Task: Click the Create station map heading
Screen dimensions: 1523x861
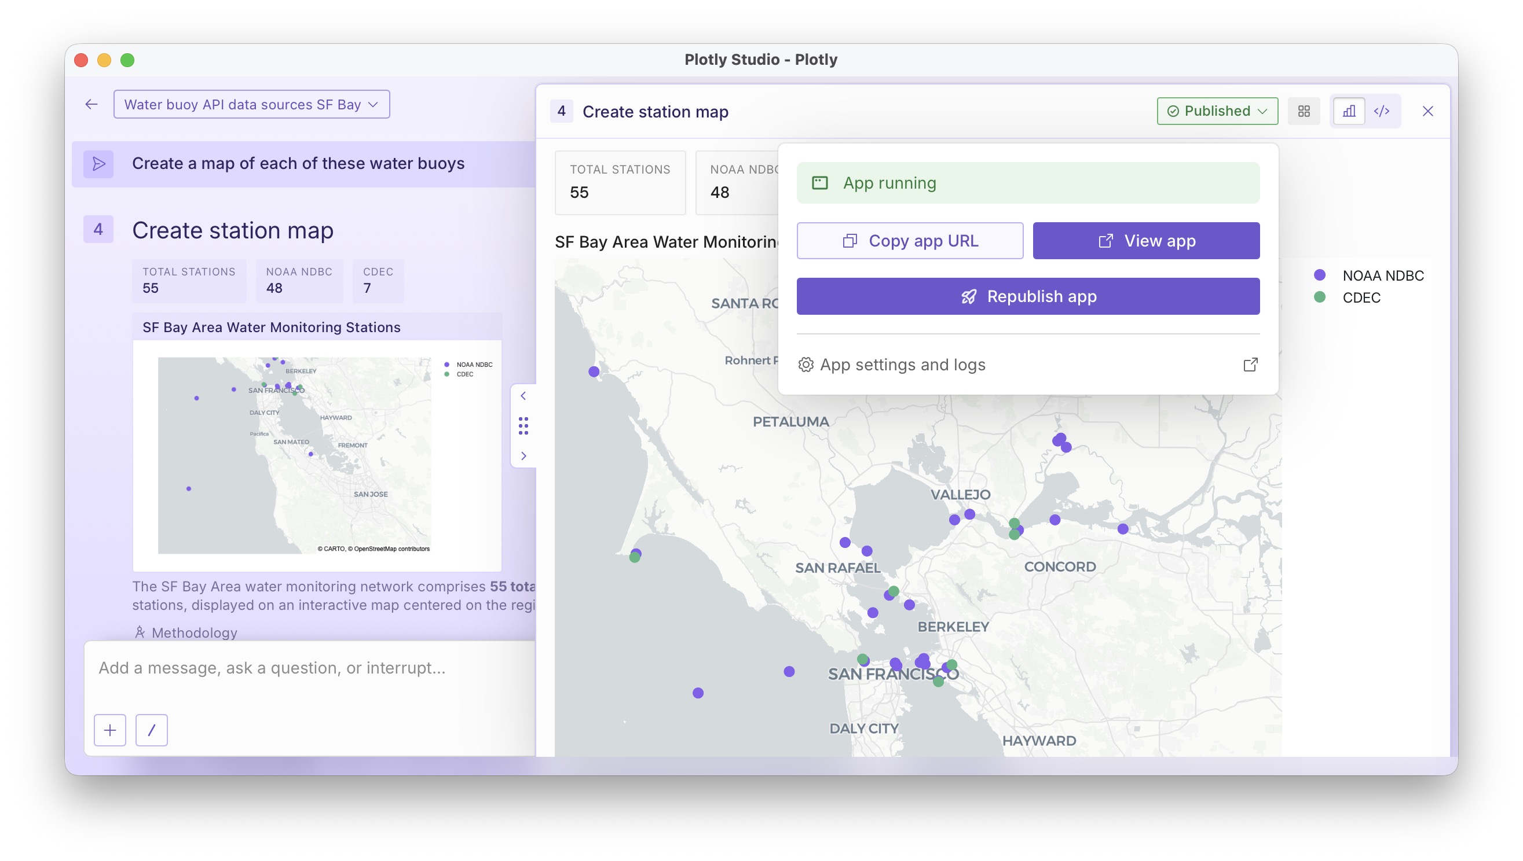Action: tap(233, 230)
